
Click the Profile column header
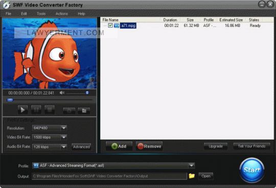pos(209,20)
